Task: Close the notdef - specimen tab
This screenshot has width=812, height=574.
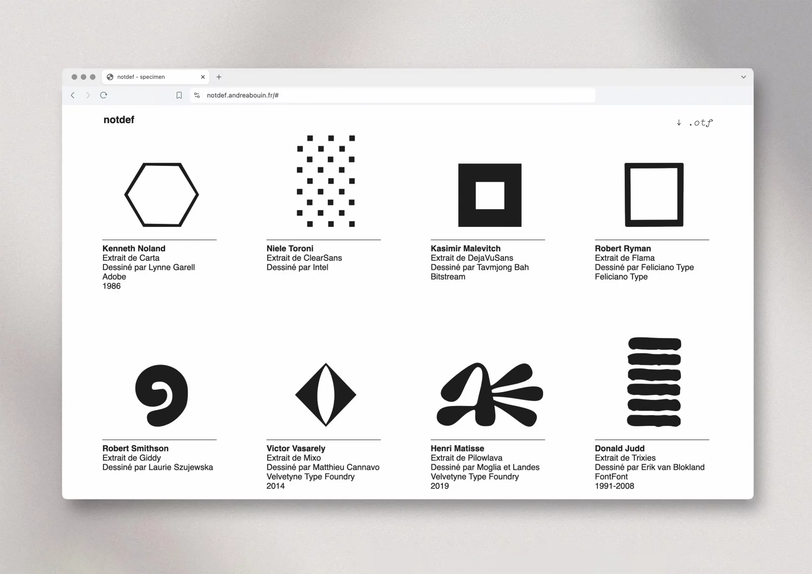Action: [202, 77]
